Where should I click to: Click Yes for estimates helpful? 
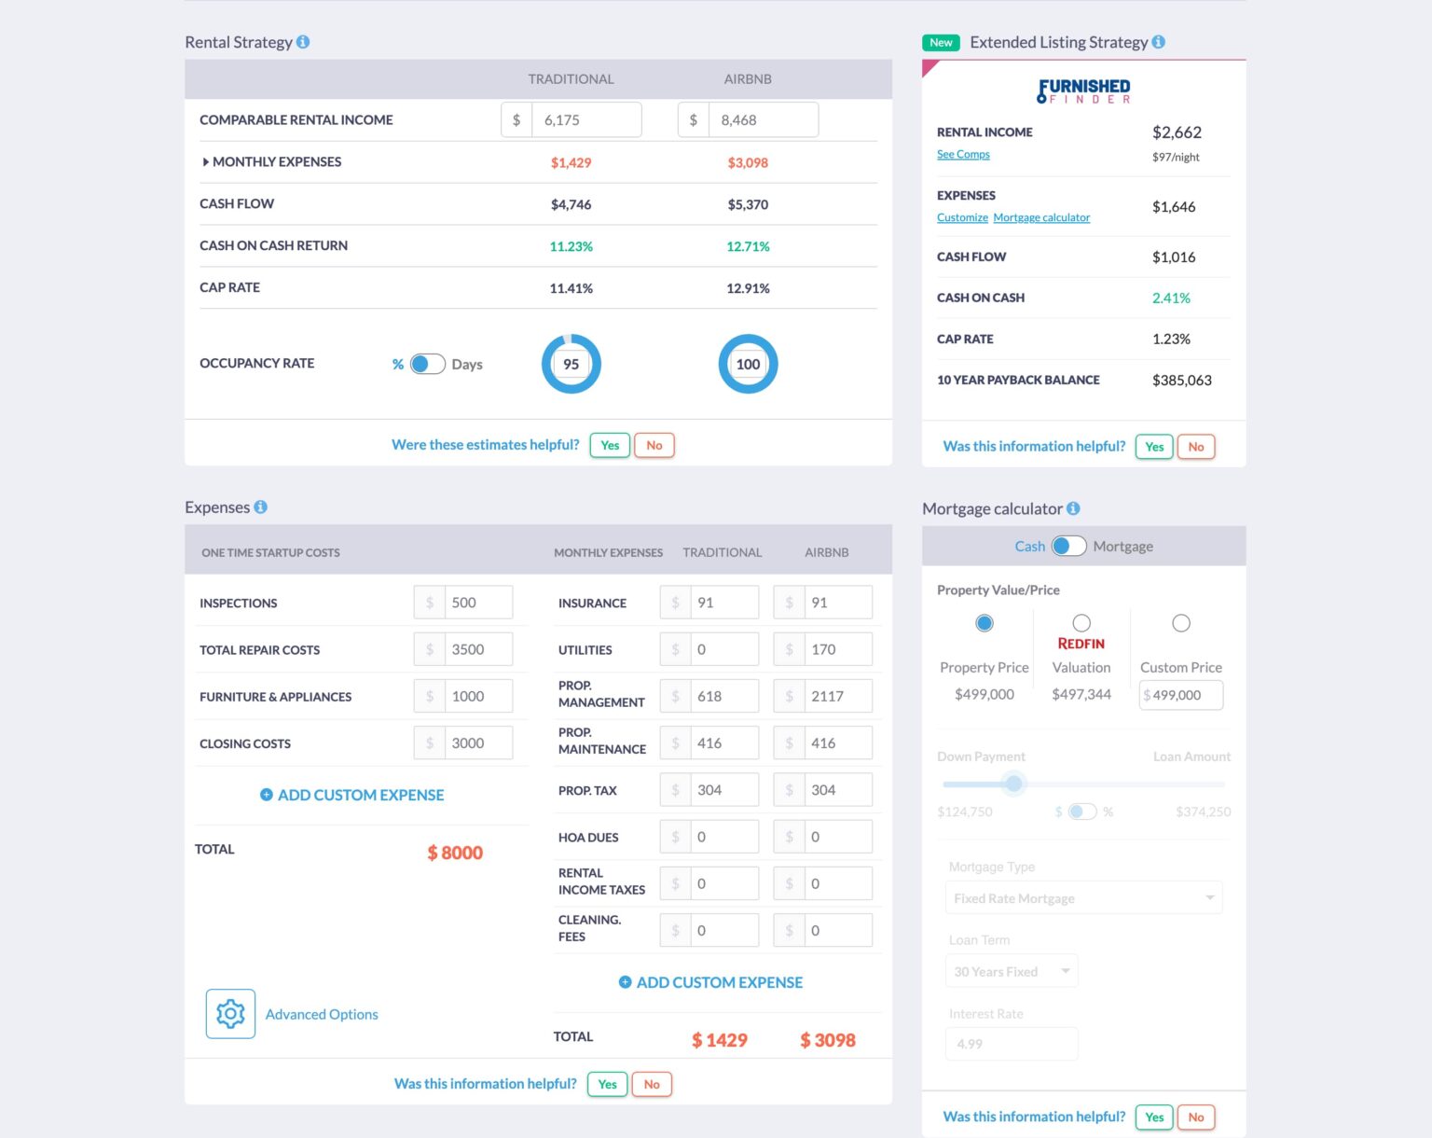[x=610, y=445]
